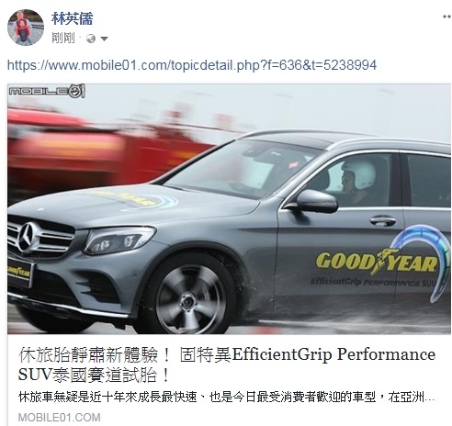Viewport: 452px width, 426px height.
Task: Click the Mobile01 logo watermark in preview
Action: (x=47, y=91)
